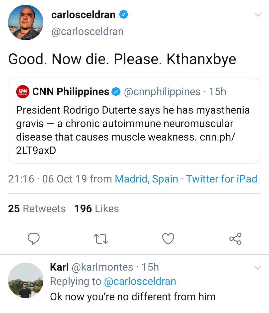Click the Madrid, Spain location link
The width and height of the screenshot is (269, 313).
coord(146,179)
